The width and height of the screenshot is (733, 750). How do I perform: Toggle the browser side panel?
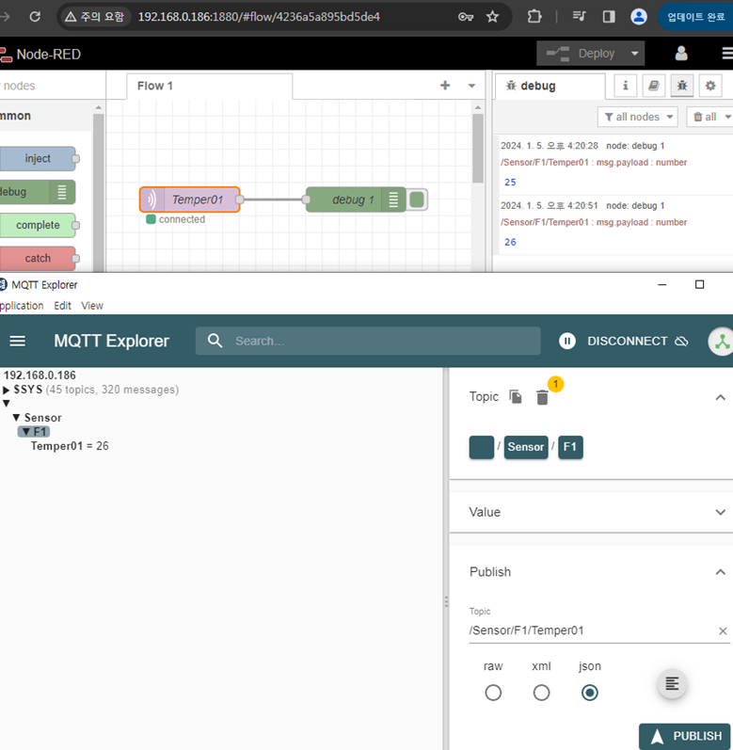click(x=608, y=17)
